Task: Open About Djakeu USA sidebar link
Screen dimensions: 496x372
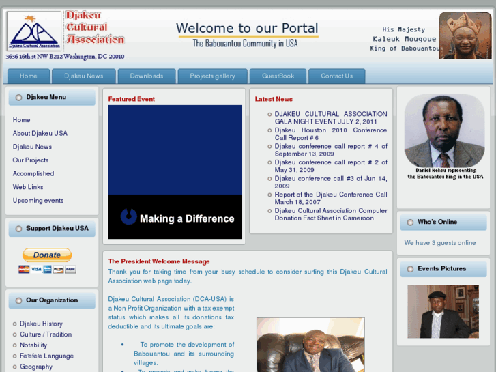Action: point(40,133)
